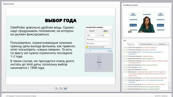Screen dimensions: 173x97
Task: Open the "Список пользова..." tab
Action: (x=146, y=44)
